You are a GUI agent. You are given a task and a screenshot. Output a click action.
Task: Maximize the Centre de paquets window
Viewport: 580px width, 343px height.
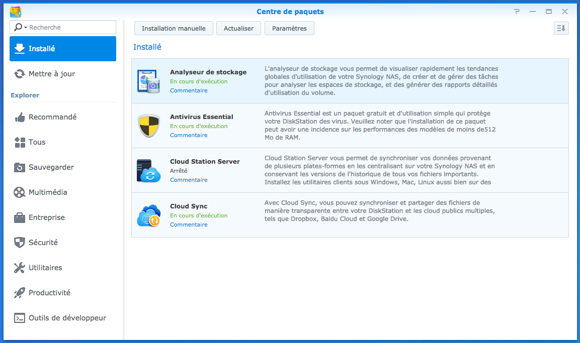pos(548,12)
